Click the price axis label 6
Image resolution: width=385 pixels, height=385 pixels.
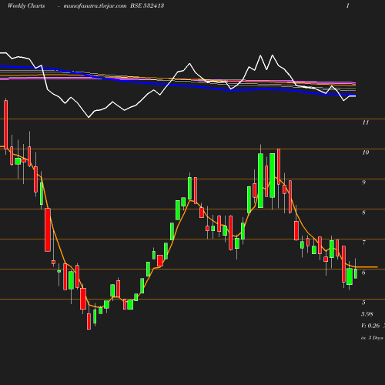click(363, 273)
